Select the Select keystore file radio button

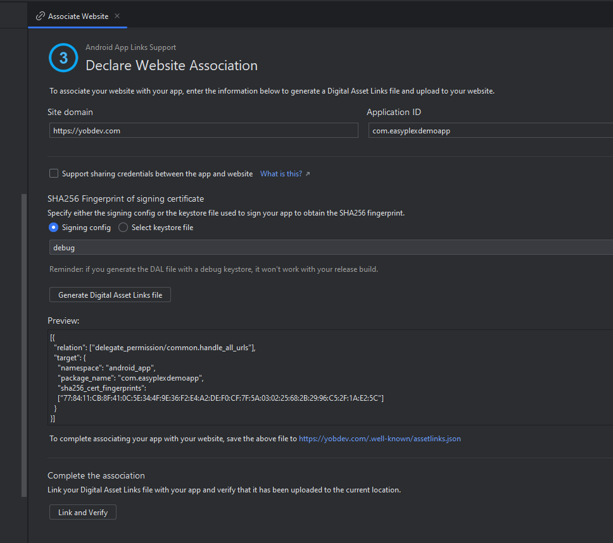(x=123, y=227)
